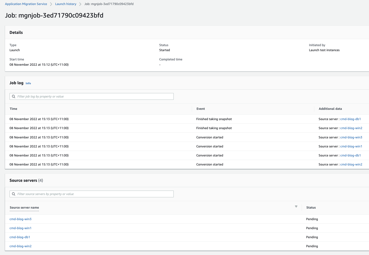Select the job title mgnjob-3ed71790c09423bfd heading
The width and height of the screenshot is (369, 255).
tap(54, 16)
